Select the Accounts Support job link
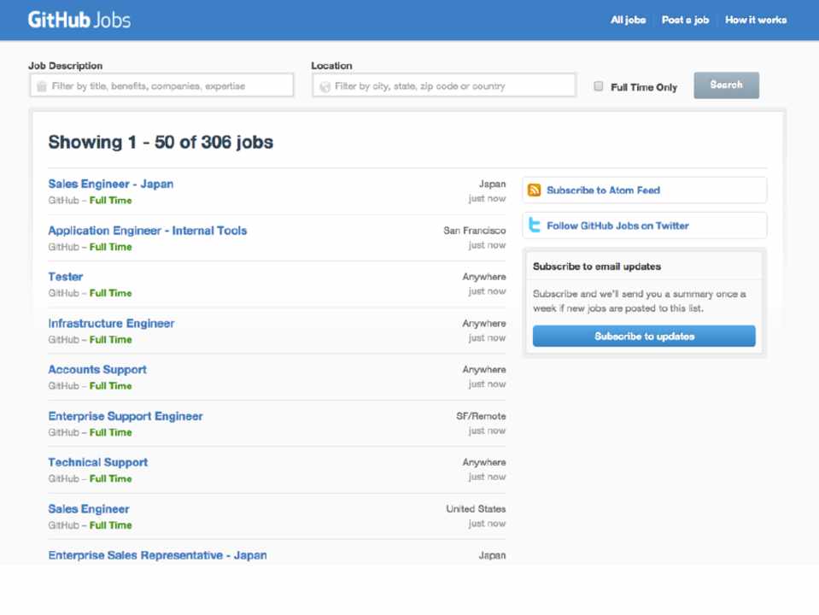This screenshot has height=615, width=819. coord(97,370)
